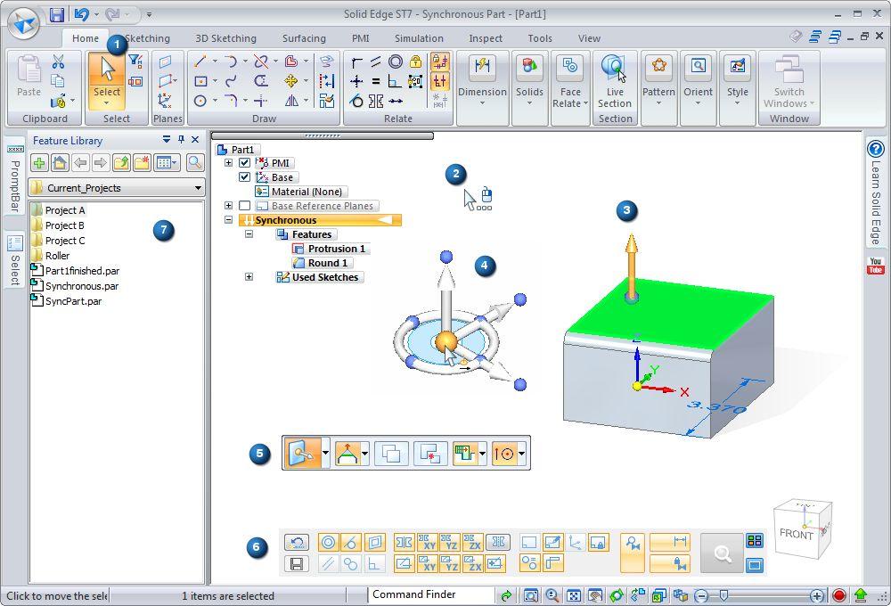Toggle the PMI checkbox in PathFinder
This screenshot has width=891, height=606.
tap(244, 163)
